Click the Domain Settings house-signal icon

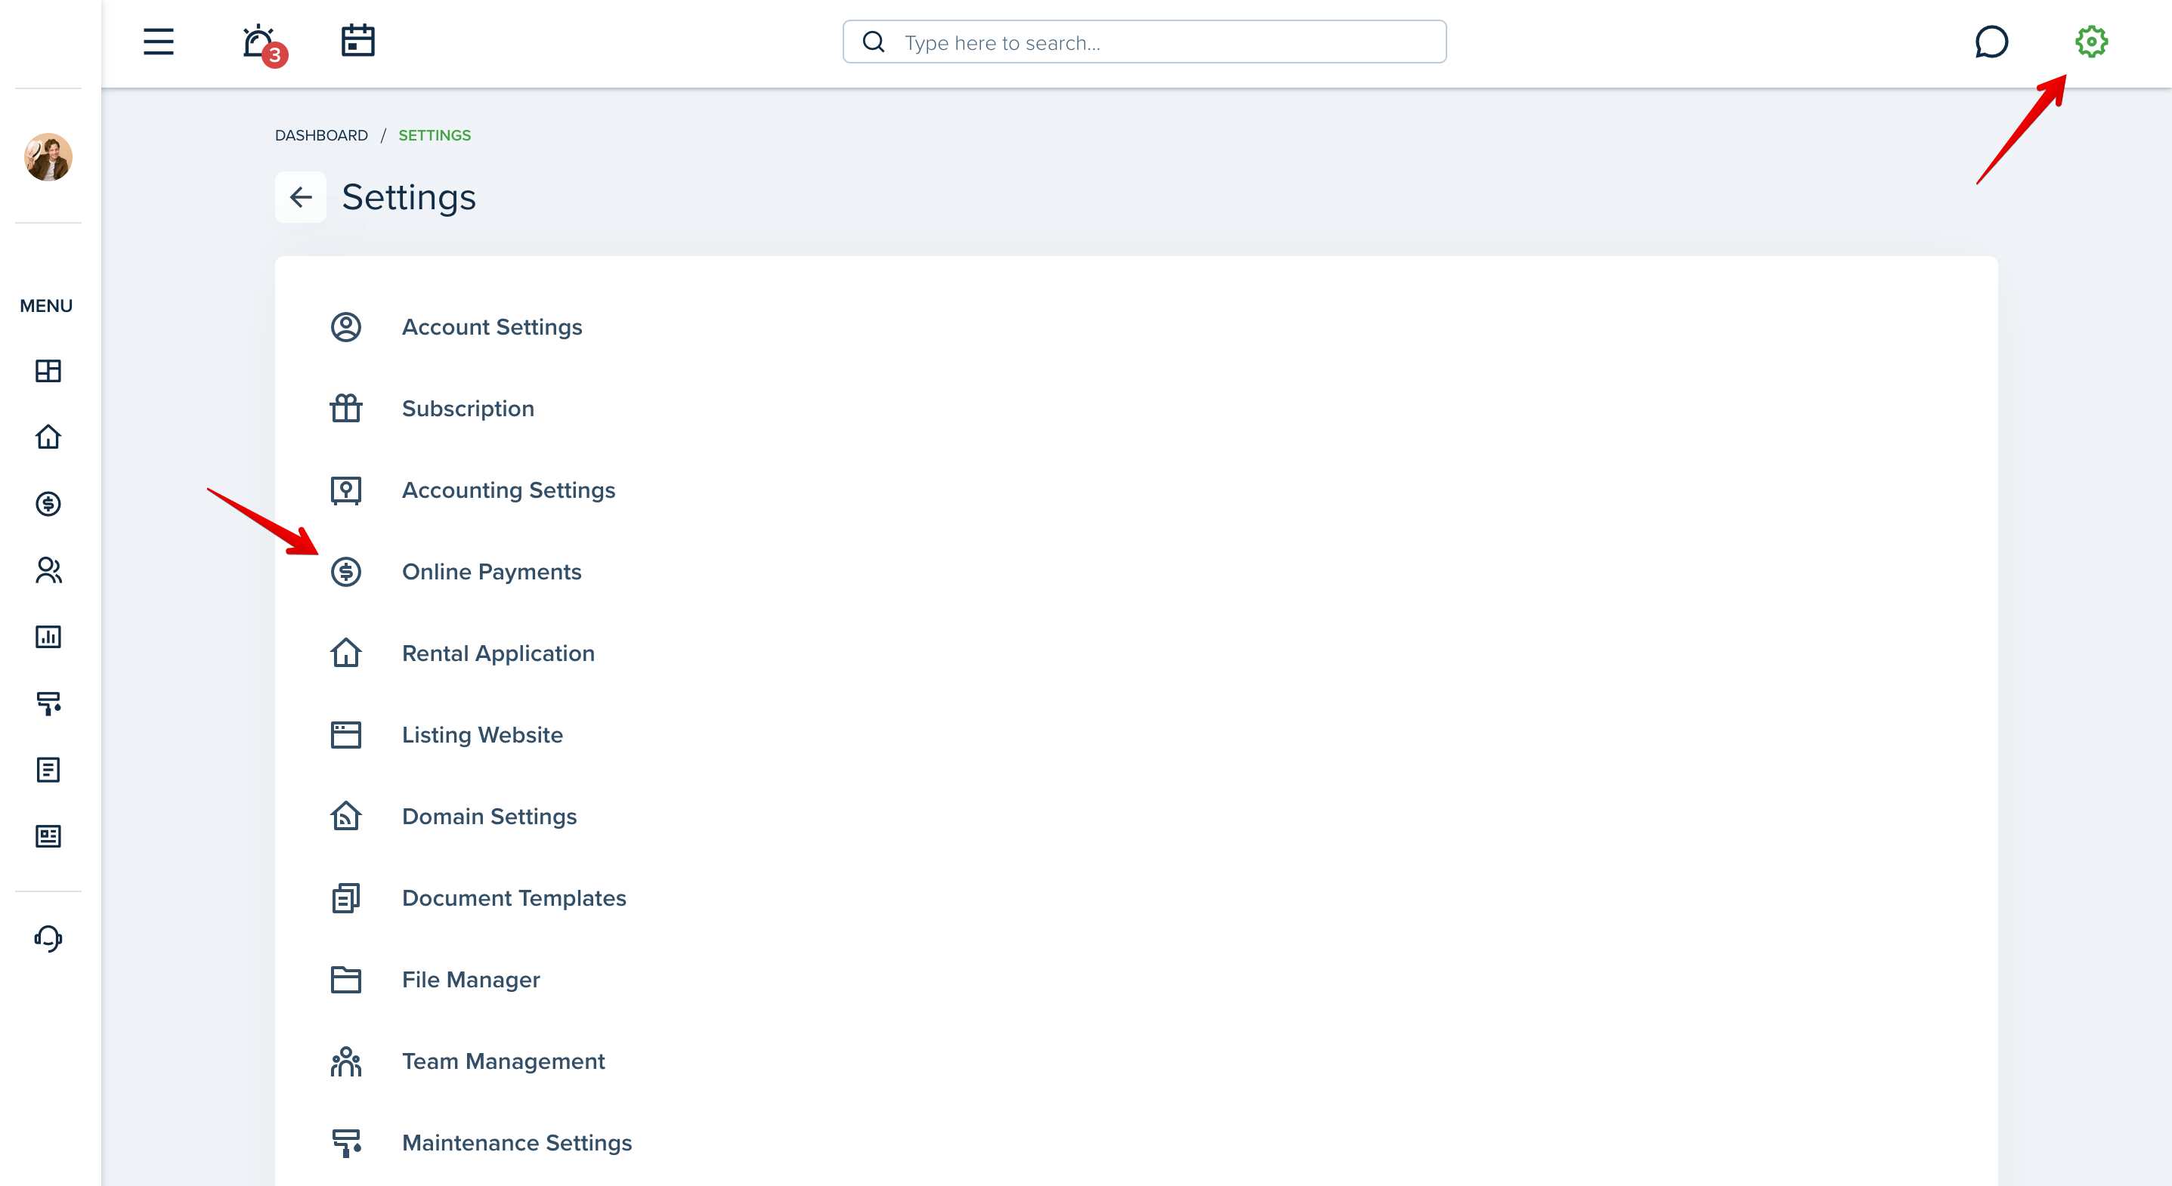[345, 817]
